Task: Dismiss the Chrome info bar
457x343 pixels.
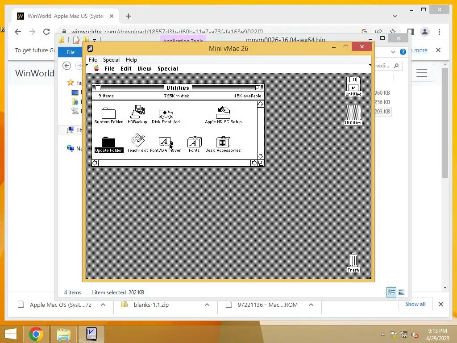Action: [438, 50]
